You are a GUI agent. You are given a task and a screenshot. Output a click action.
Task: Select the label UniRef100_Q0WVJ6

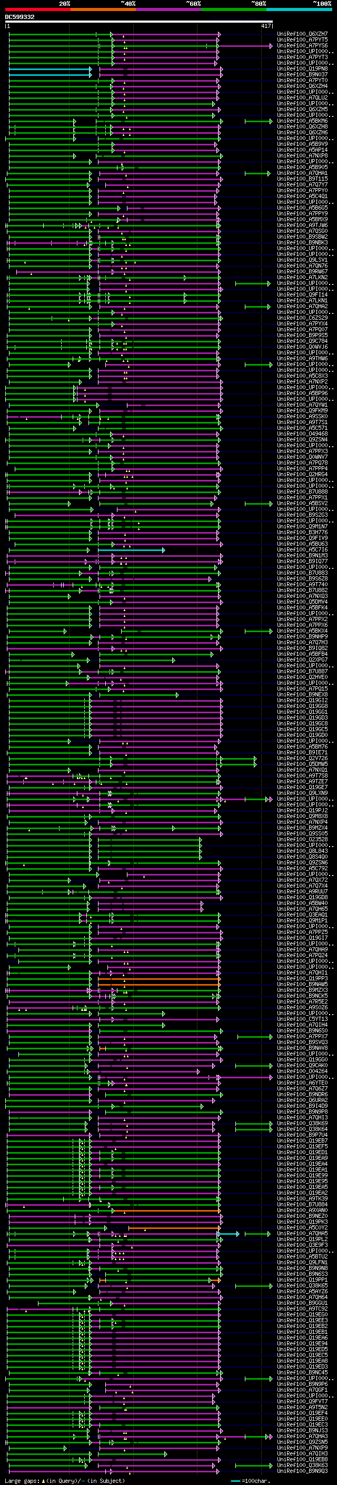(302, 347)
